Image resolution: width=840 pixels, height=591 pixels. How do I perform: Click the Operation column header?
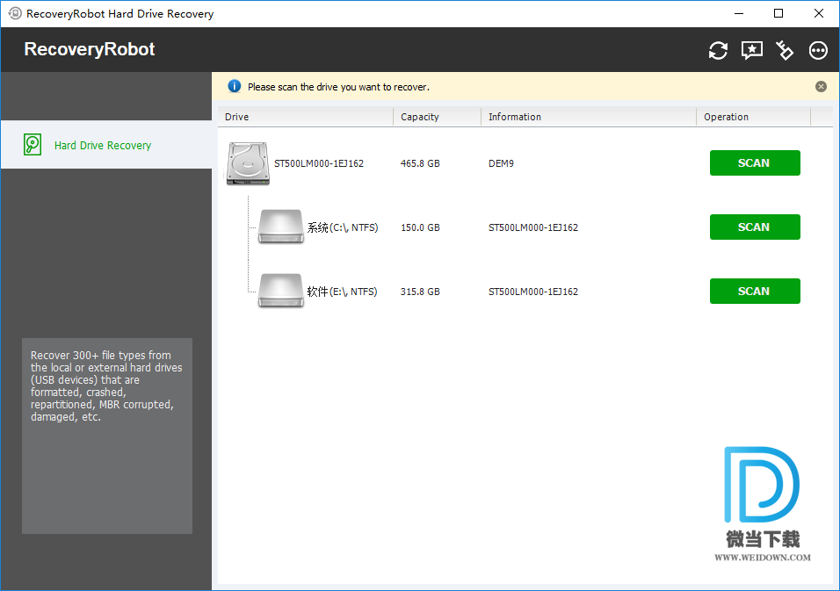(x=754, y=117)
